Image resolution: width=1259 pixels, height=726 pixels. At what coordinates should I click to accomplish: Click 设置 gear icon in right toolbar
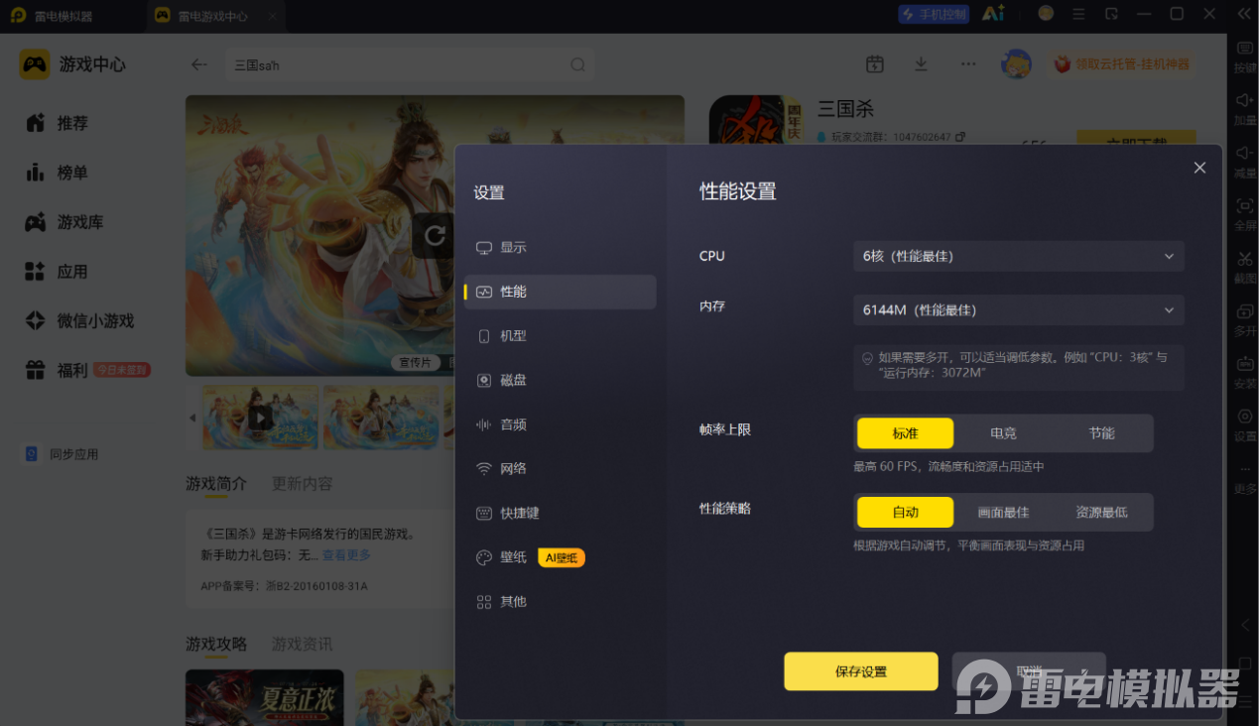point(1244,424)
